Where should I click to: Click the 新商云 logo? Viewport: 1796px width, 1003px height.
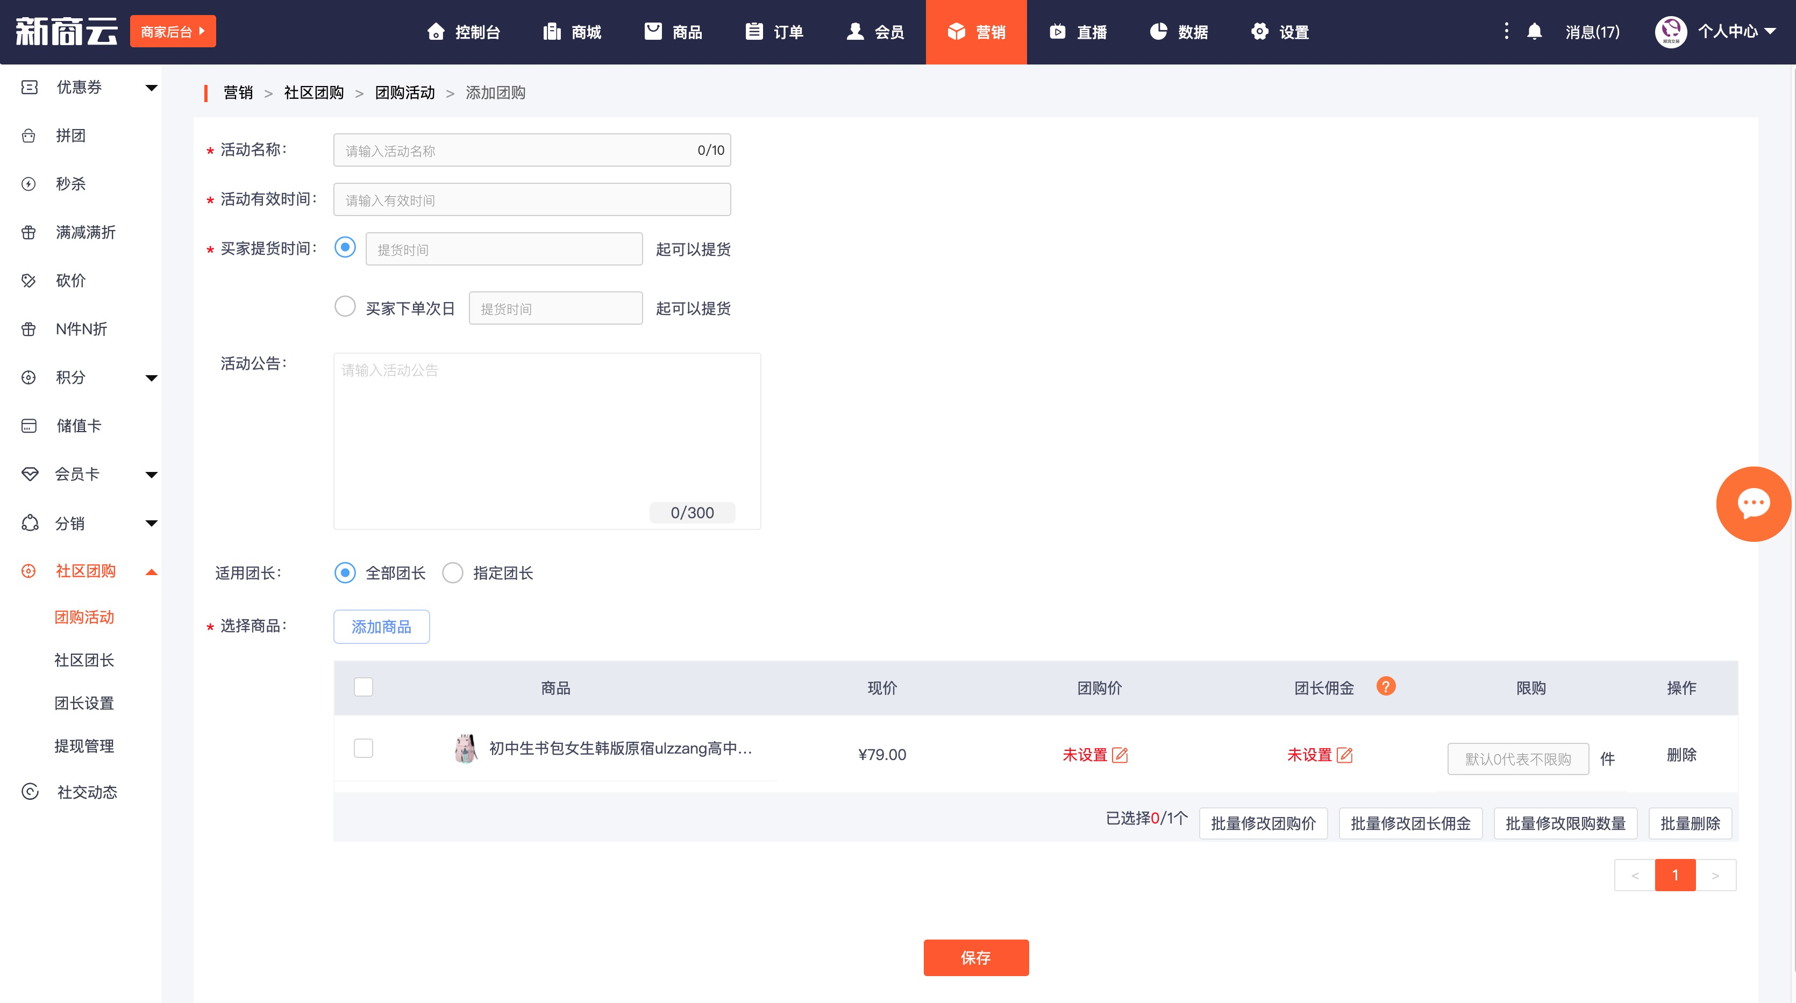[x=66, y=31]
